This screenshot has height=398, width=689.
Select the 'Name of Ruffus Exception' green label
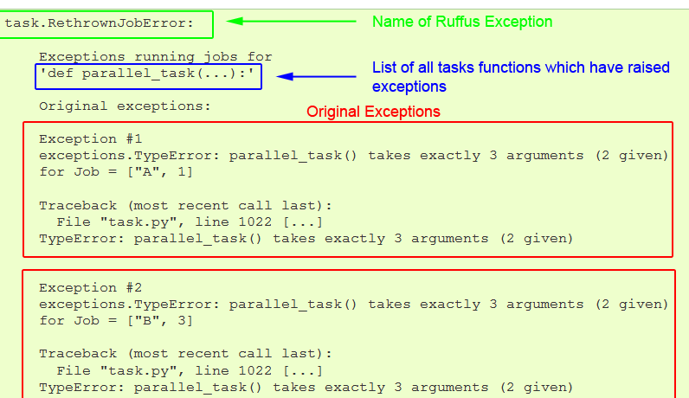(462, 21)
